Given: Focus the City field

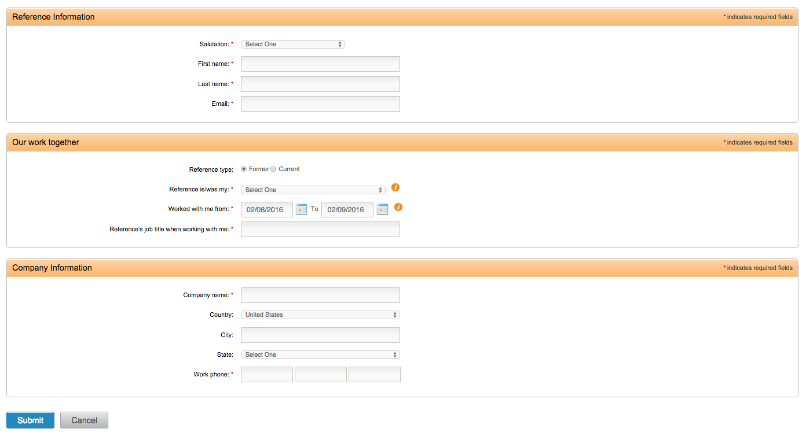Looking at the screenshot, I should click(x=320, y=335).
